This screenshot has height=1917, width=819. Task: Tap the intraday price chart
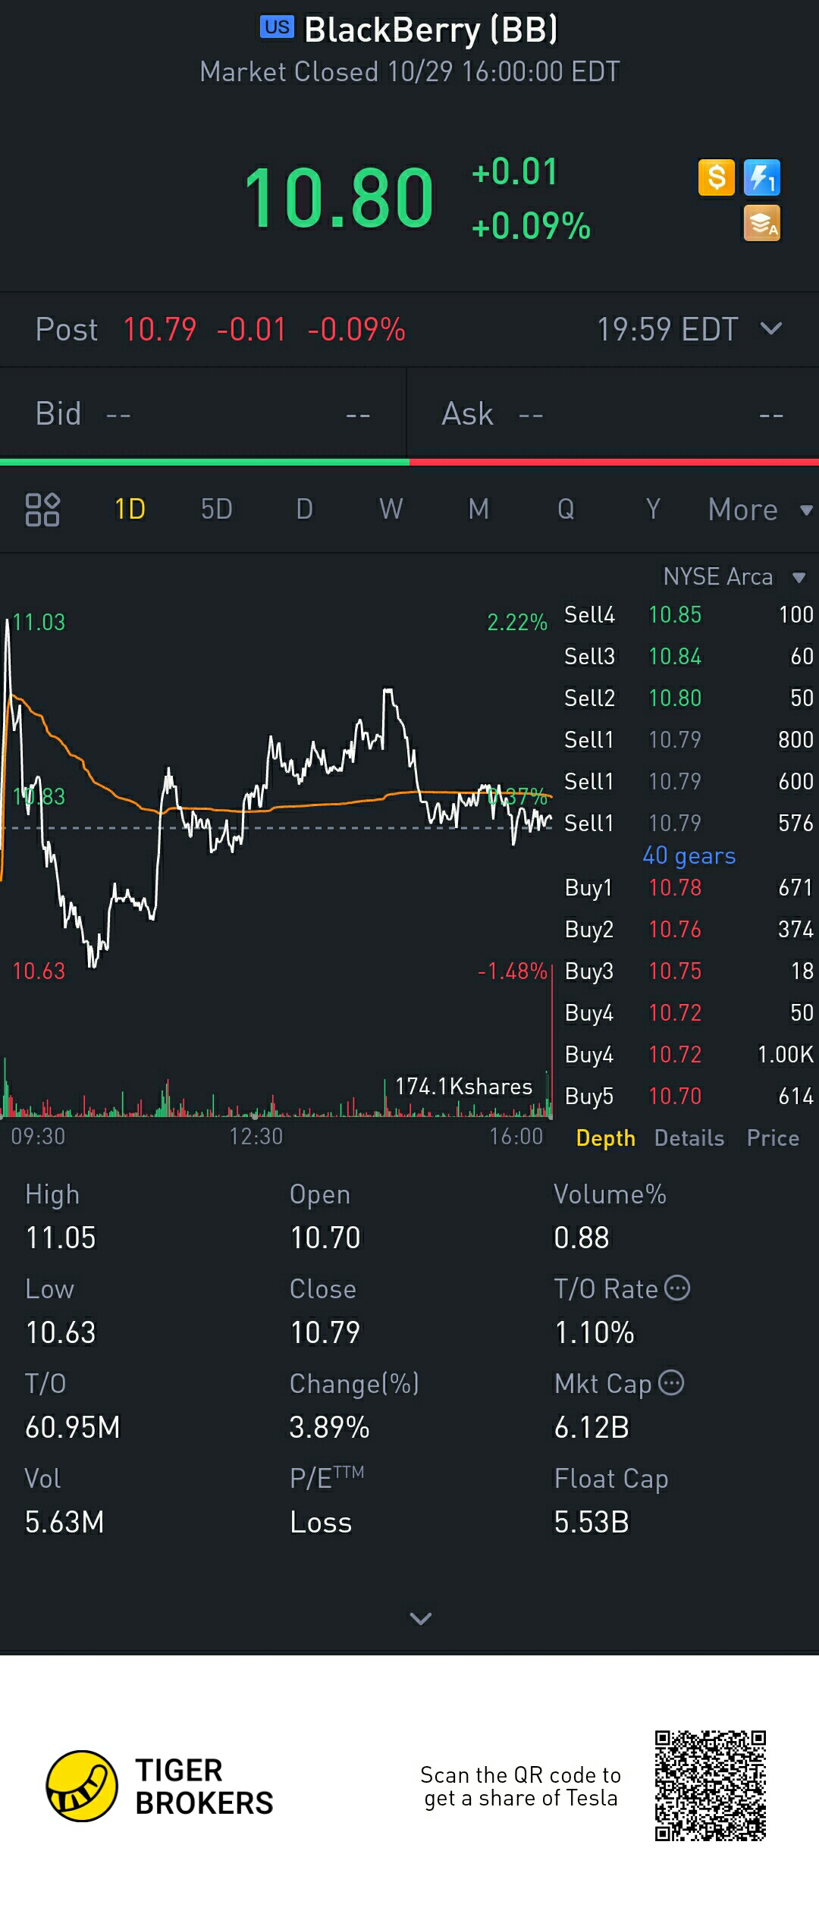tap(277, 792)
